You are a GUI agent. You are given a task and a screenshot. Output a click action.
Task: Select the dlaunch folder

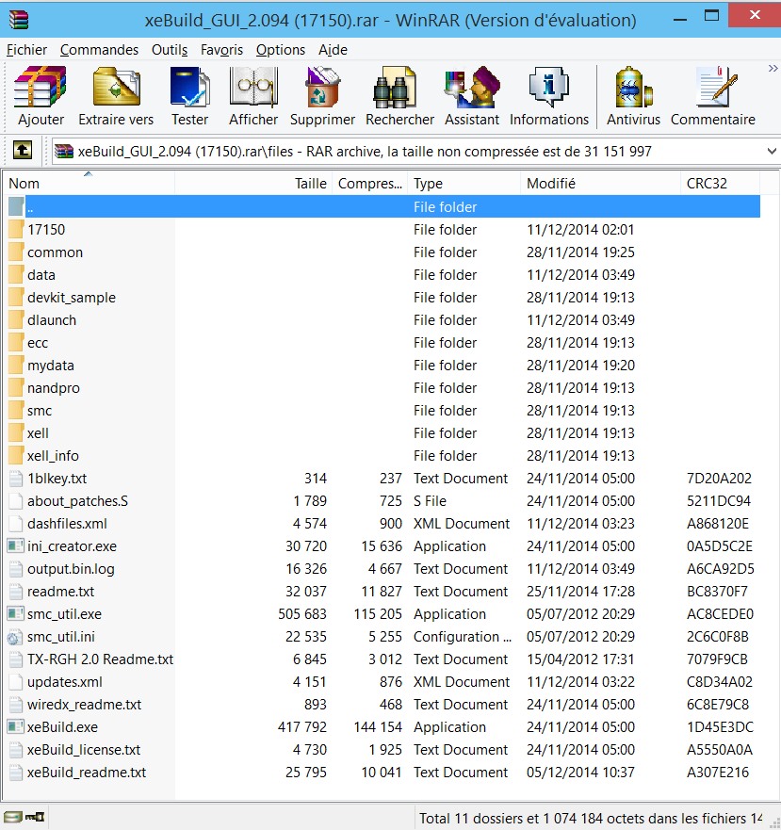52,320
